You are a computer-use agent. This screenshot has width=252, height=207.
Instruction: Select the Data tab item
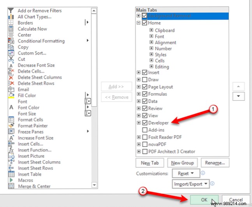[153, 101]
